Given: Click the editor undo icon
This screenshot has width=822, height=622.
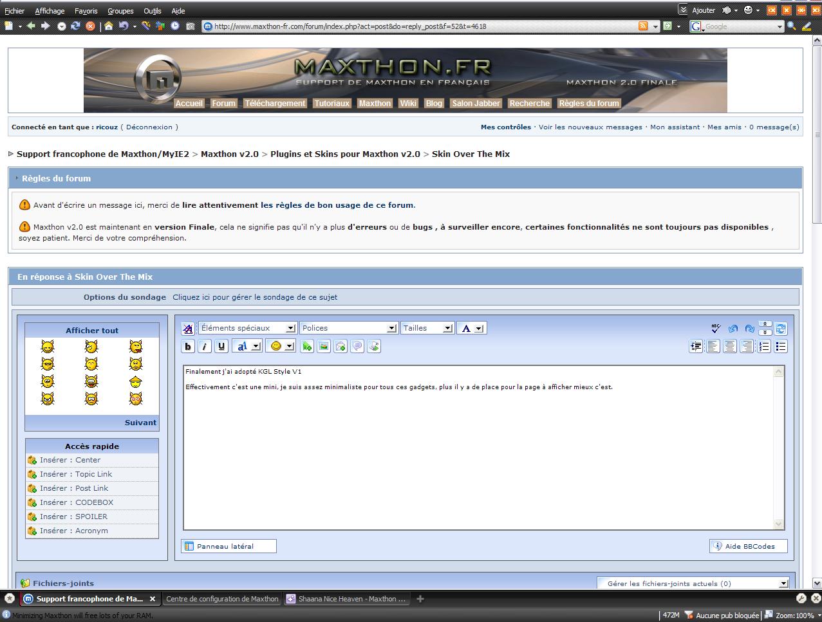Looking at the screenshot, I should pos(733,328).
